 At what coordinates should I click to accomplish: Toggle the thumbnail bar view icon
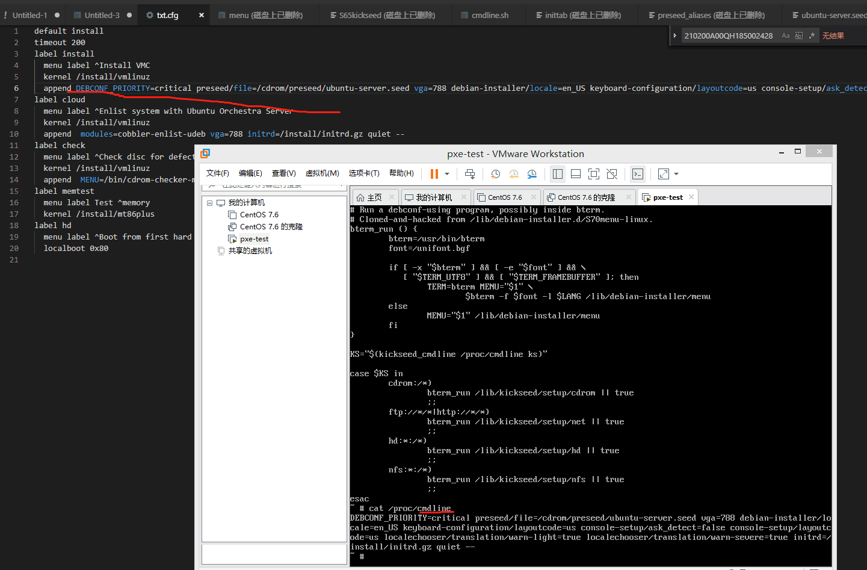point(576,174)
